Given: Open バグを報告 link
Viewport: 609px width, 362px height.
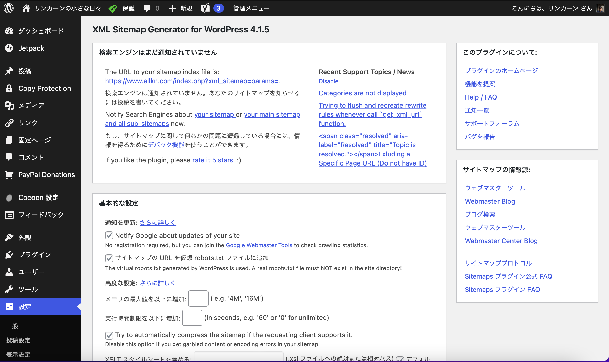Looking at the screenshot, I should (x=480, y=137).
